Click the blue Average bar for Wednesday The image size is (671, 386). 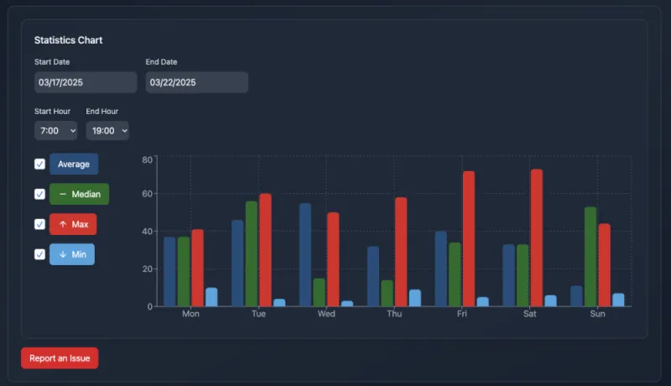click(305, 254)
